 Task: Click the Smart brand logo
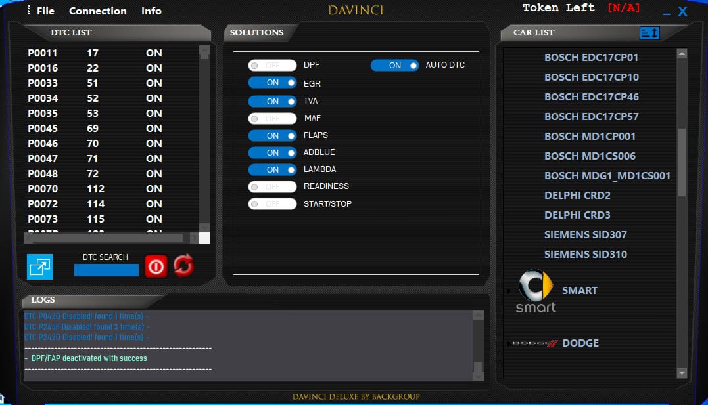point(536,291)
